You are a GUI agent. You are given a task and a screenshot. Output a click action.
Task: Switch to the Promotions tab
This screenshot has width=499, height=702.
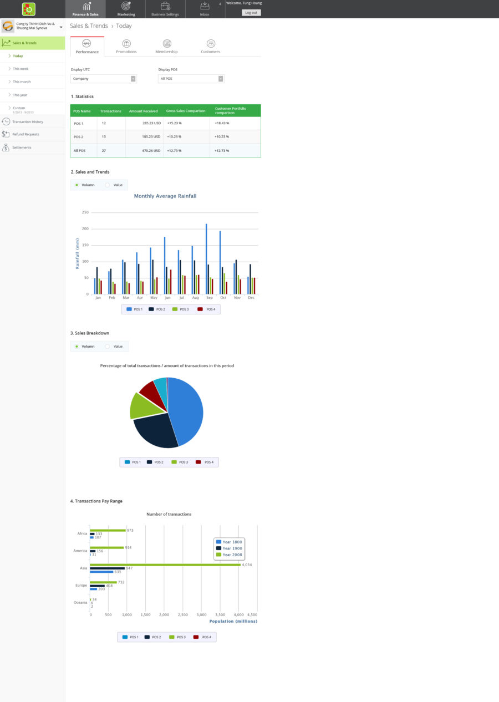[x=126, y=47]
